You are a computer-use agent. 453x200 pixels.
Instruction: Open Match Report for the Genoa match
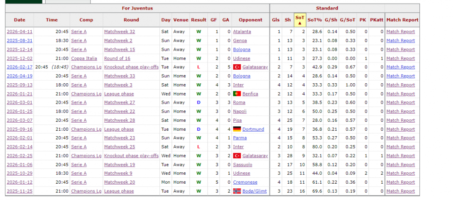400,40
